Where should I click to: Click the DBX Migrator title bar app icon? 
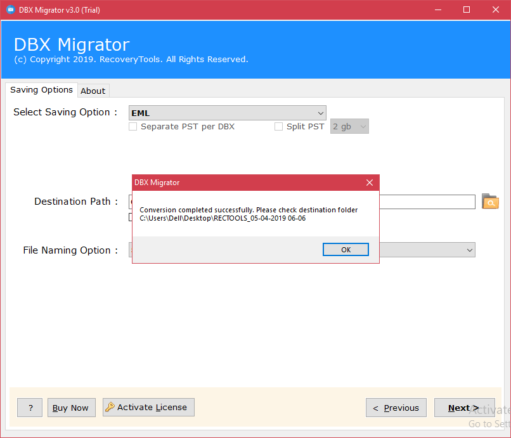click(x=10, y=10)
